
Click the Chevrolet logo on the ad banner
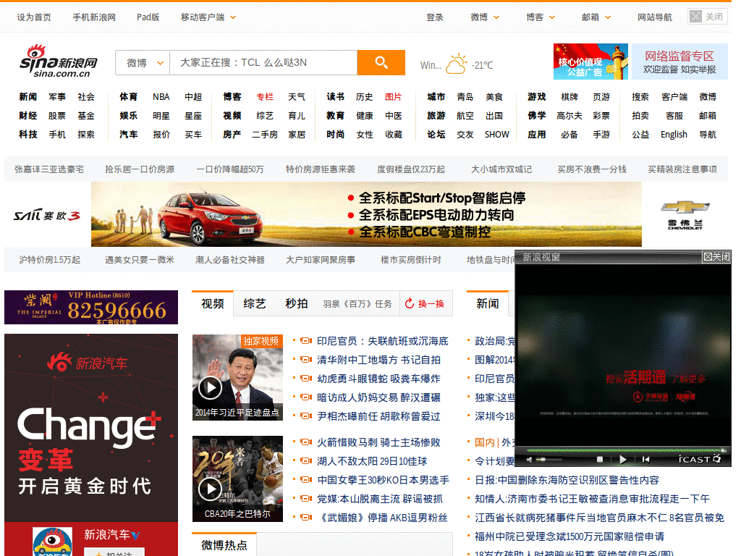coord(685,214)
